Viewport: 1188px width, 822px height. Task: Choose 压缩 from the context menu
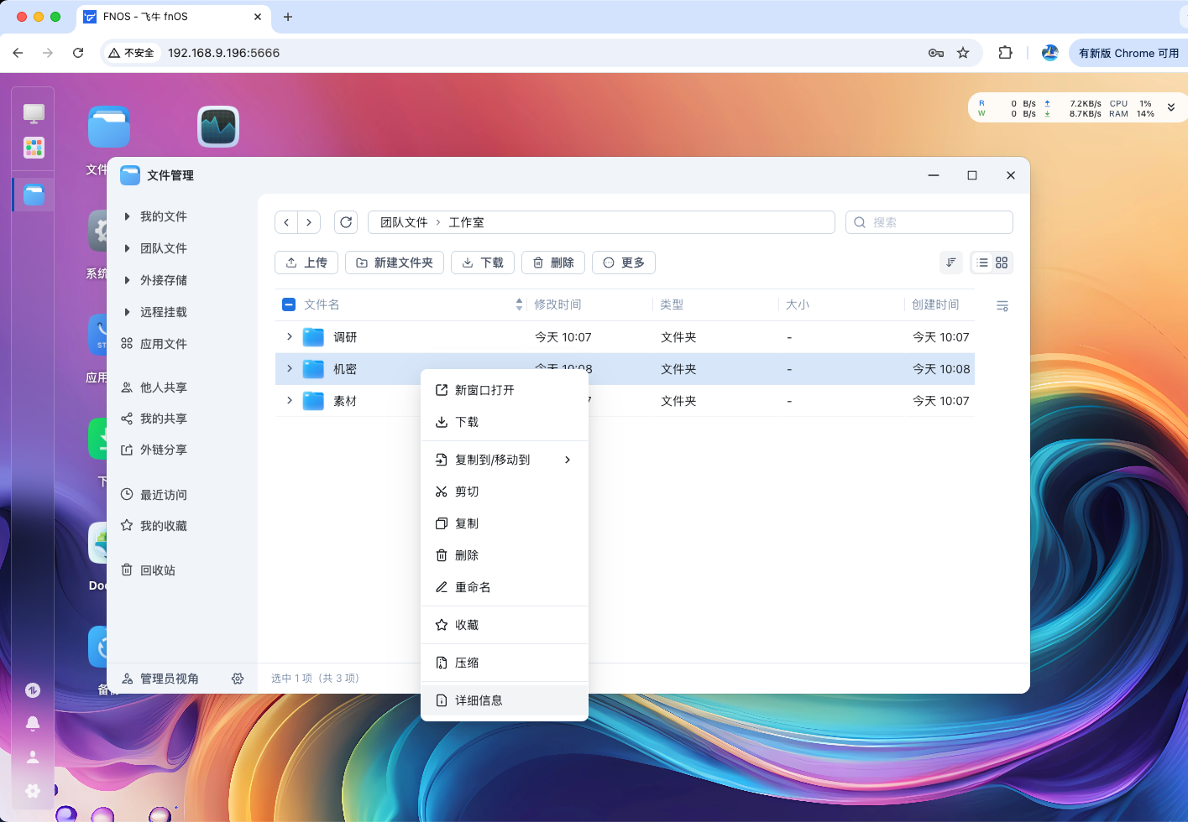point(467,663)
